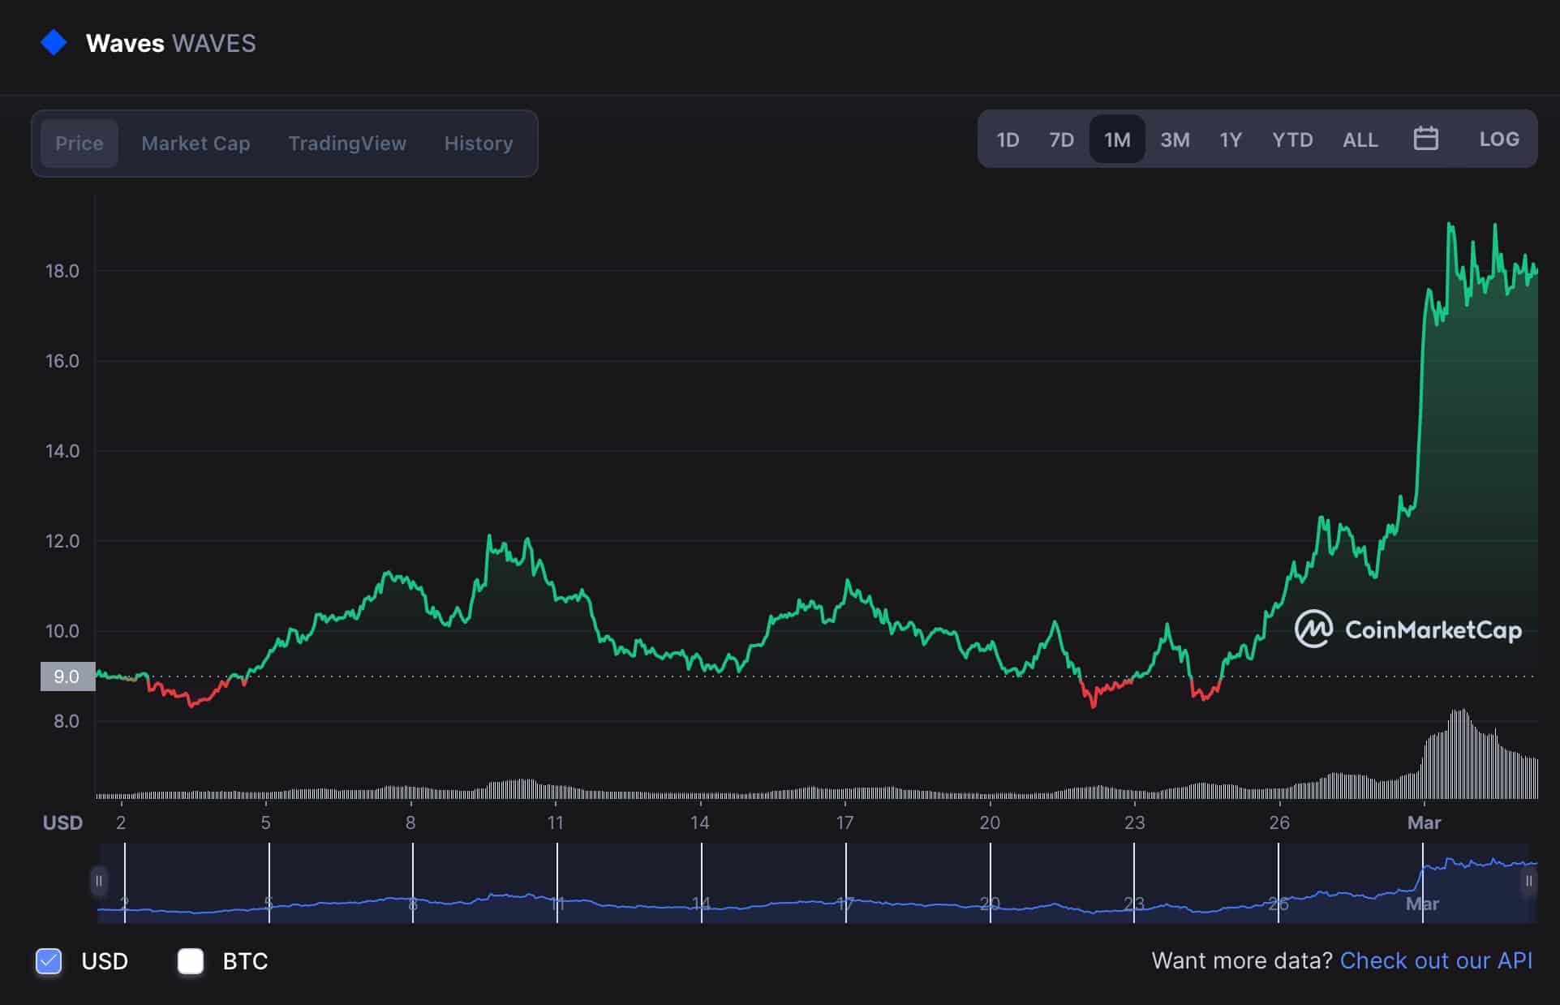Select the Price tab
Screen dimensions: 1560x1005
click(80, 144)
